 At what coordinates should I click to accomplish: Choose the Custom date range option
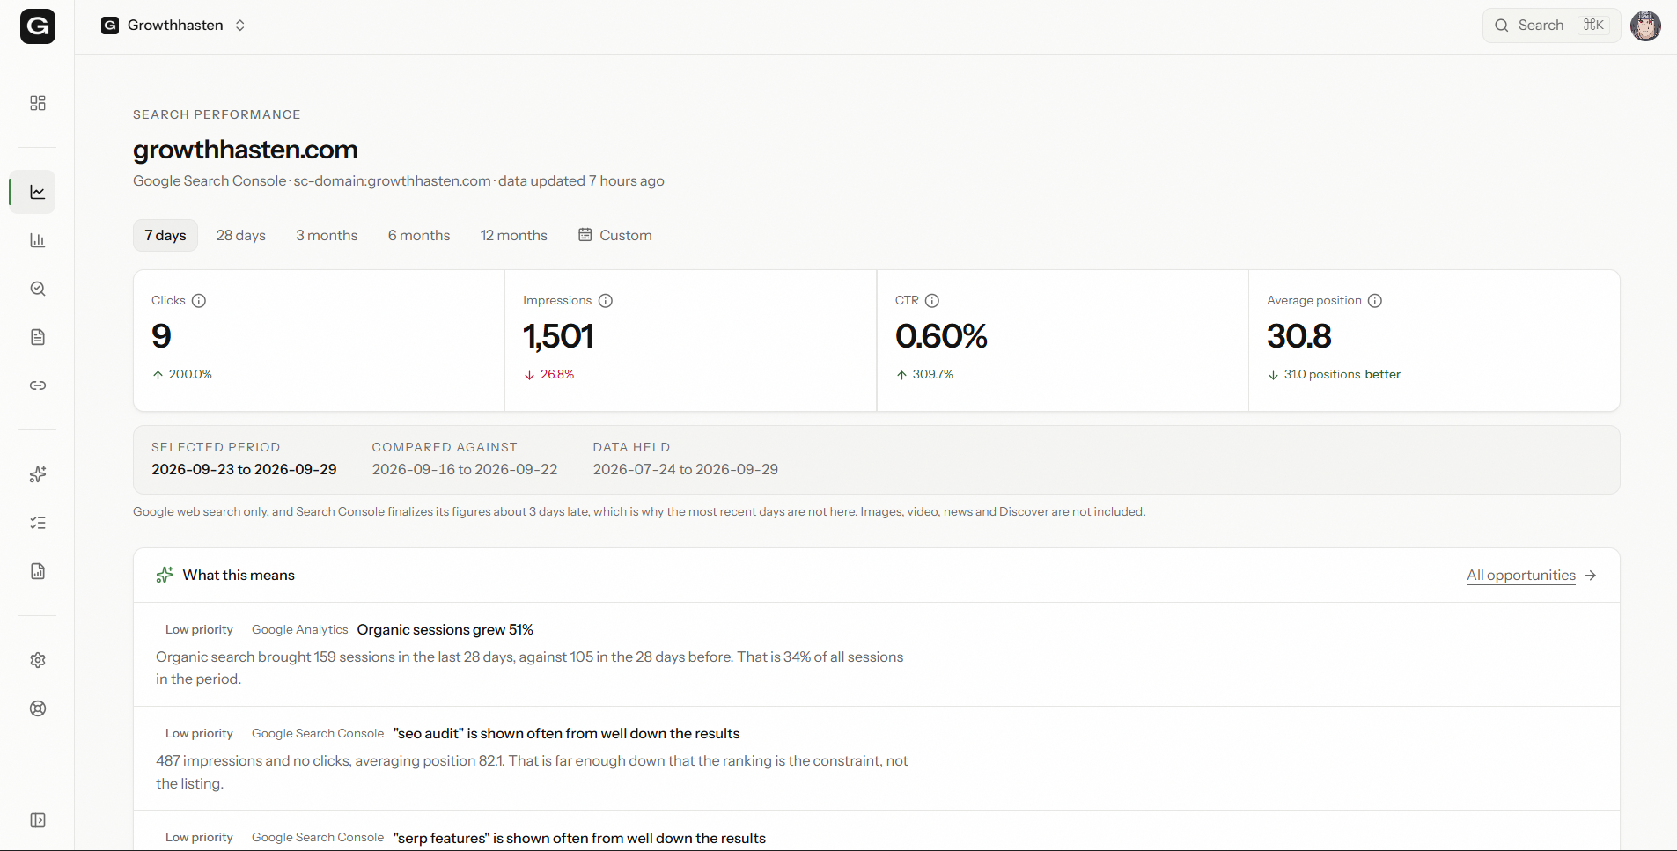click(x=615, y=236)
